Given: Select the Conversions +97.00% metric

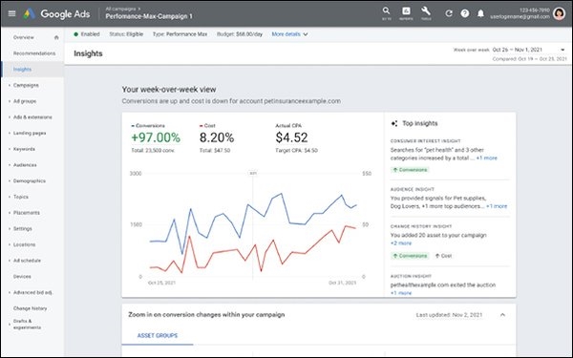Looking at the screenshot, I should [156, 137].
